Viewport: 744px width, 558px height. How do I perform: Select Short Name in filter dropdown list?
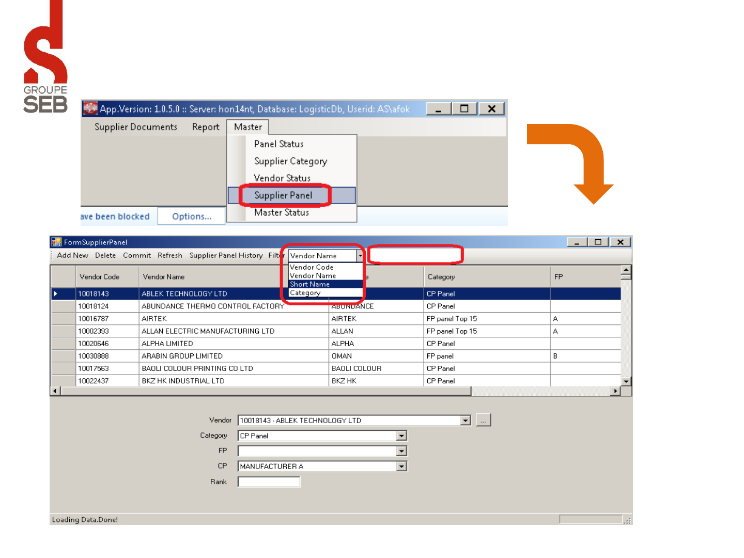click(326, 284)
